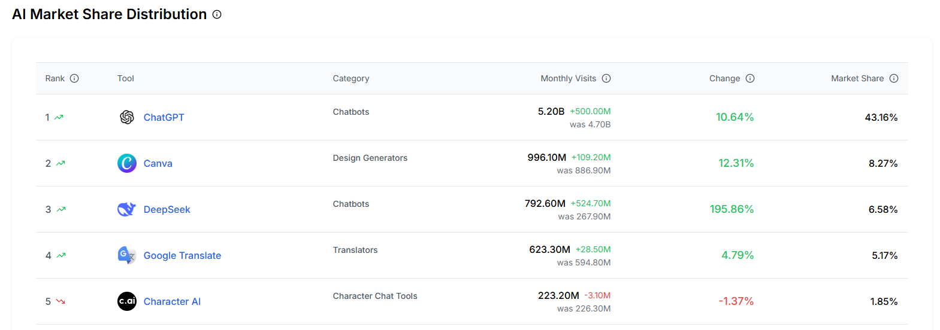Screen dimensions: 940x330
Task: Open the DeepSeek tool link
Action: point(167,209)
